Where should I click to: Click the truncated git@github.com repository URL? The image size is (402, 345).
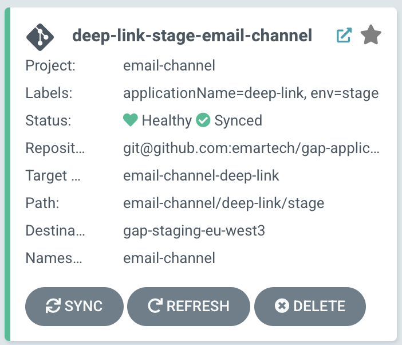pyautogui.click(x=251, y=148)
